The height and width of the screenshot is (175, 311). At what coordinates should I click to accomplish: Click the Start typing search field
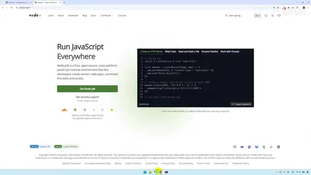click(x=243, y=16)
